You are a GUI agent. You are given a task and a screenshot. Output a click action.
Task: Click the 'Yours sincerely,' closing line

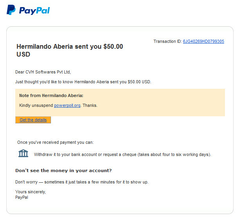point(31,192)
